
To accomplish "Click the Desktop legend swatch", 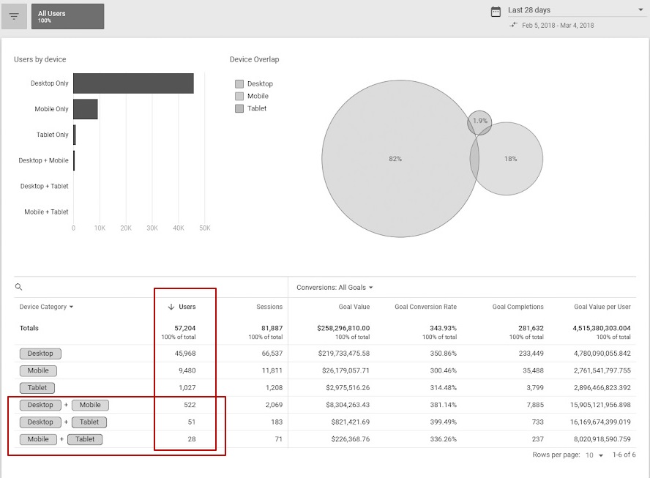I will [x=239, y=84].
